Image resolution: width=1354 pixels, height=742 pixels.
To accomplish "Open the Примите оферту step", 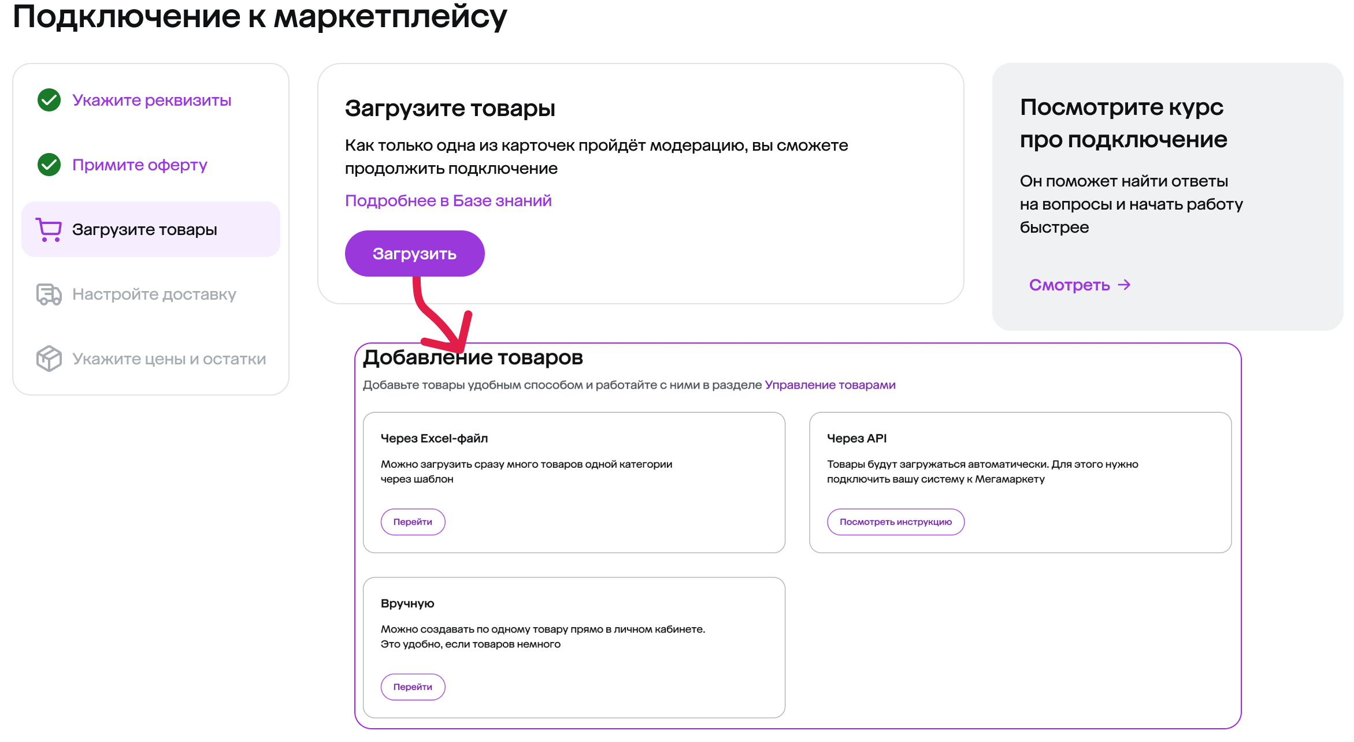I will 139,165.
